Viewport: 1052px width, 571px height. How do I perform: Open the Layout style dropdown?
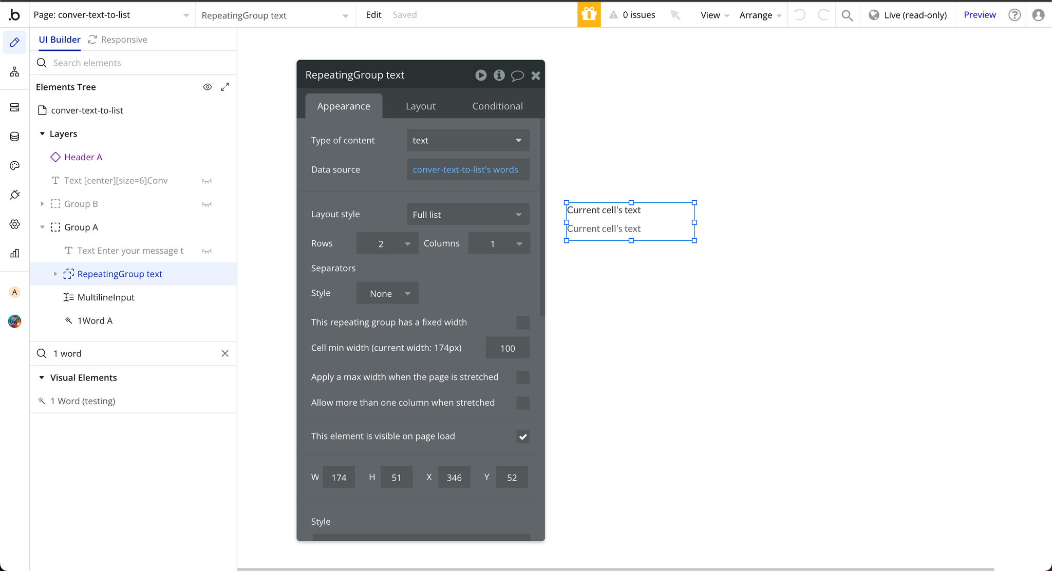click(468, 215)
